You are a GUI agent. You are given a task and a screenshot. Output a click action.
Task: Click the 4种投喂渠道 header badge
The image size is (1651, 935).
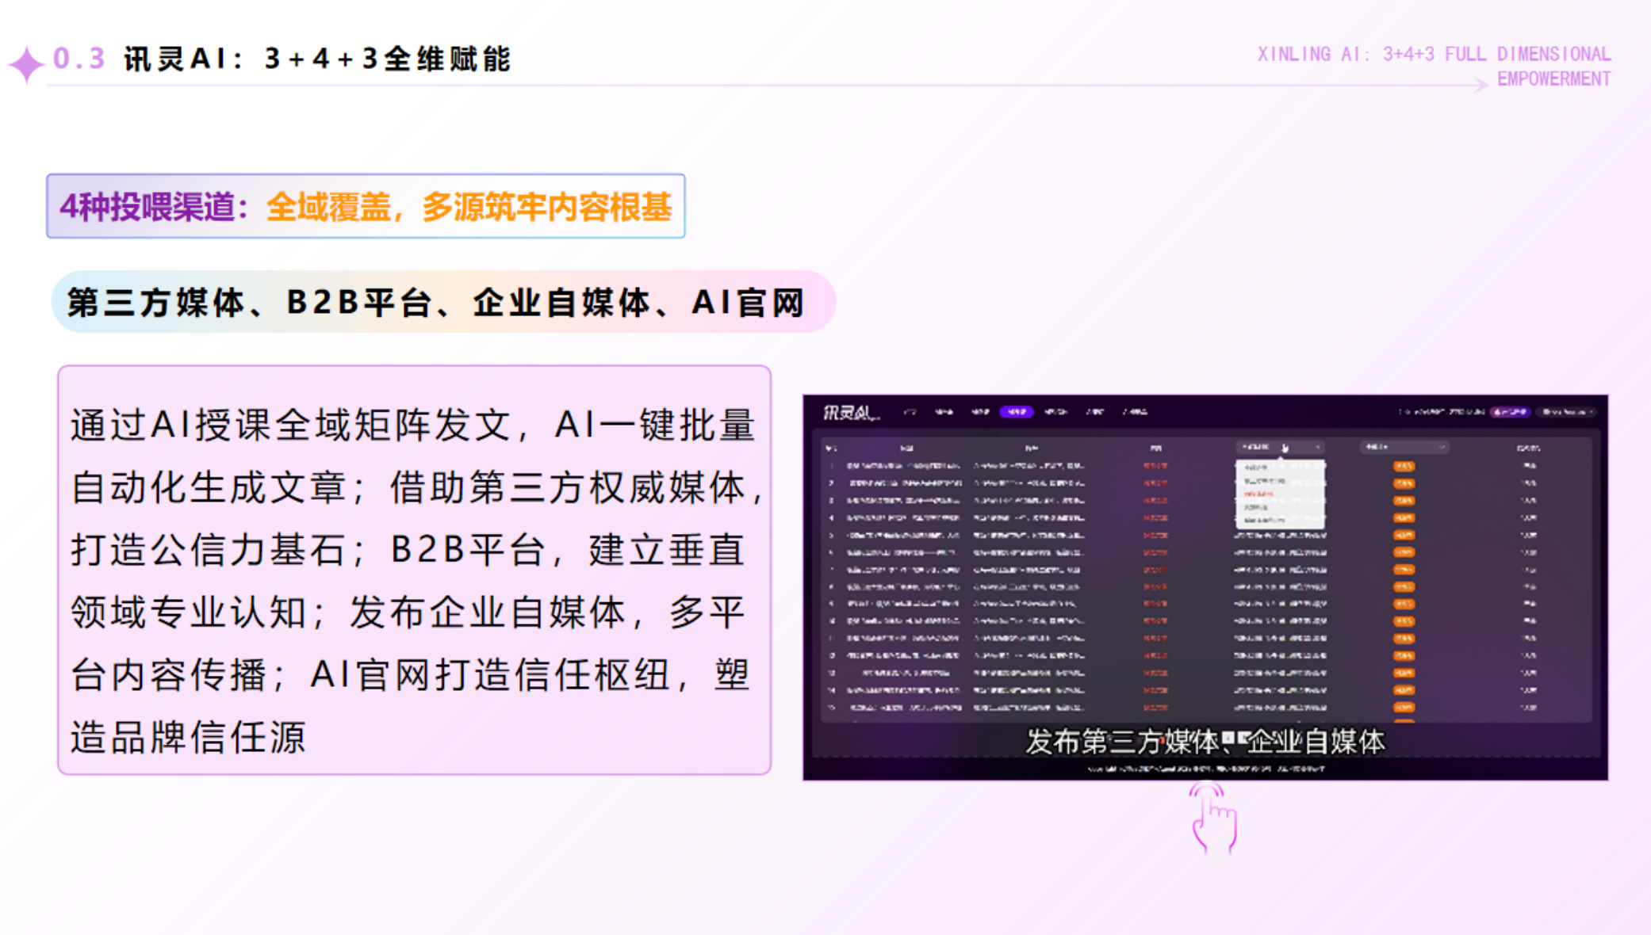tap(369, 208)
